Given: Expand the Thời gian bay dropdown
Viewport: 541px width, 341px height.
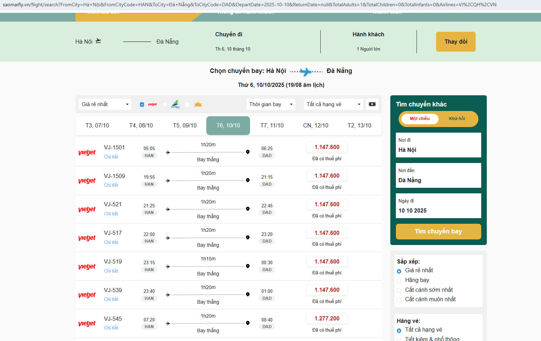Looking at the screenshot, I should point(271,104).
